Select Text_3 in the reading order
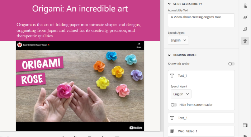251x137 pixels. pos(201,118)
